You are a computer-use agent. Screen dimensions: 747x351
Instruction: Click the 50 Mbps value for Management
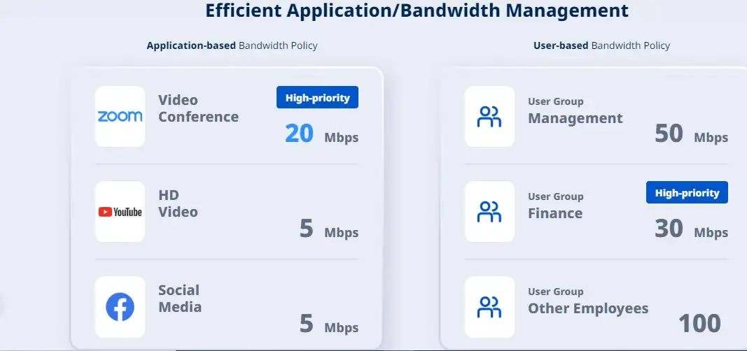tap(691, 134)
